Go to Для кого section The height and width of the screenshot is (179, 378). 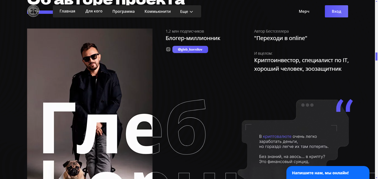[94, 11]
